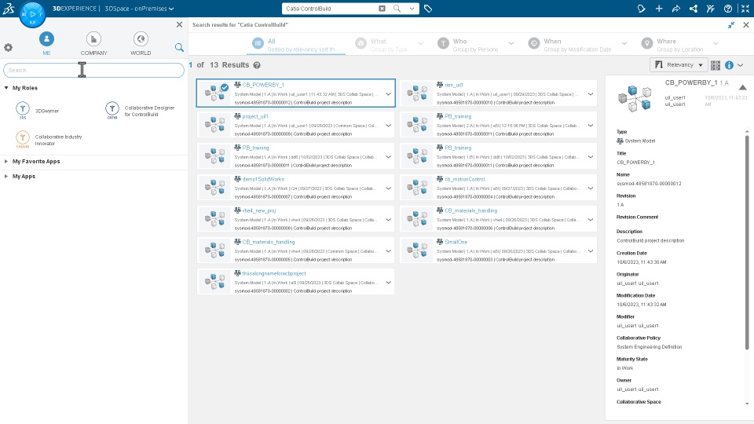Viewport: 754px width, 424px height.
Task: Expand the My Apps section
Action: (x=6, y=177)
